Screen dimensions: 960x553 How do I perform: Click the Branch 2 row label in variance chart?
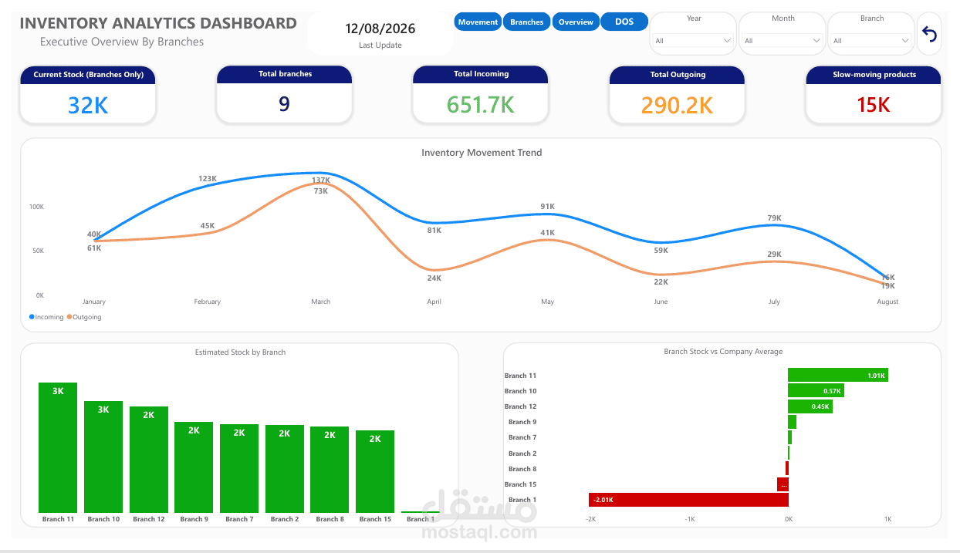522,454
